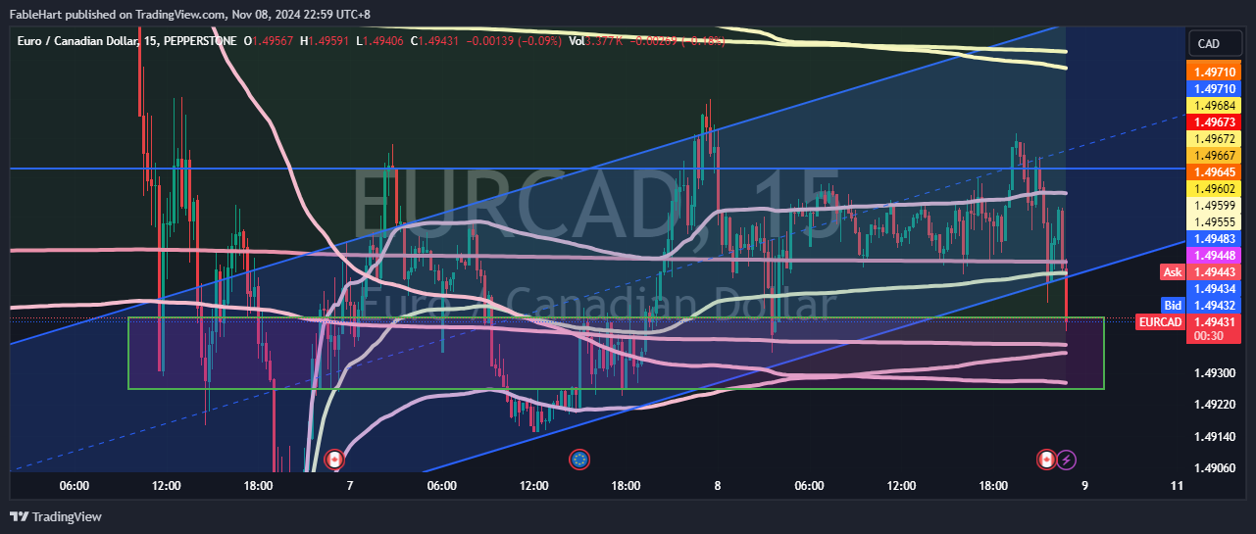The height and width of the screenshot is (534, 1256).
Task: Select the Bid price label
Action: (x=1173, y=305)
